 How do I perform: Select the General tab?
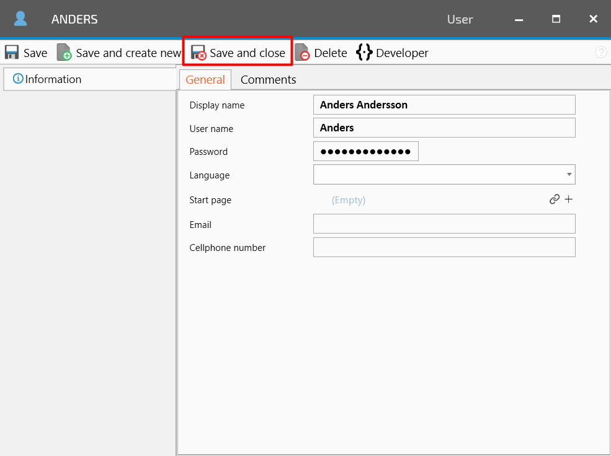[x=205, y=79]
